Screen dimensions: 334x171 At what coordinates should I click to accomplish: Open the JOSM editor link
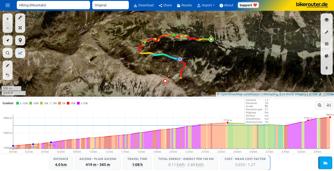click(x=315, y=94)
